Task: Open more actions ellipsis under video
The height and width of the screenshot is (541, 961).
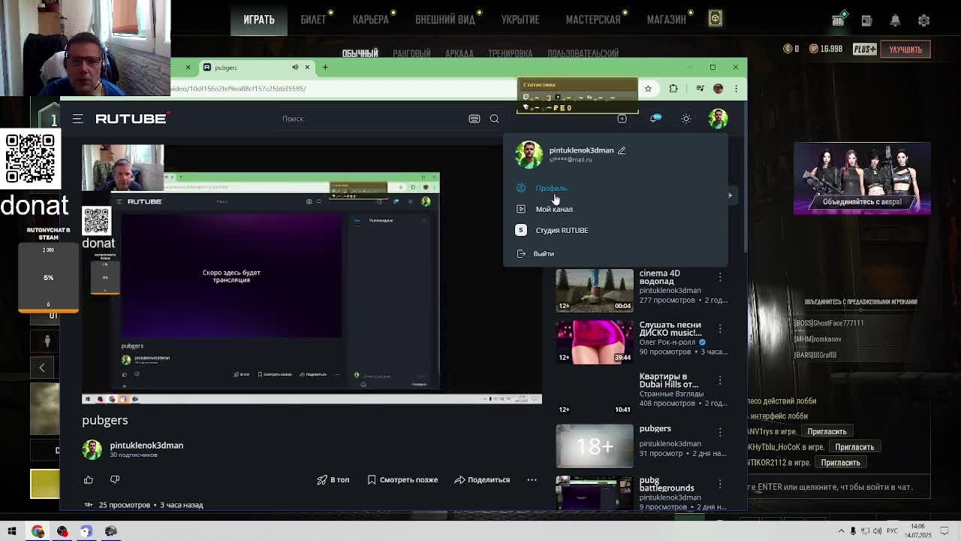Action: click(x=532, y=479)
